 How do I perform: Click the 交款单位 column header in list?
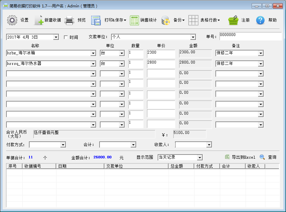(x=136, y=166)
